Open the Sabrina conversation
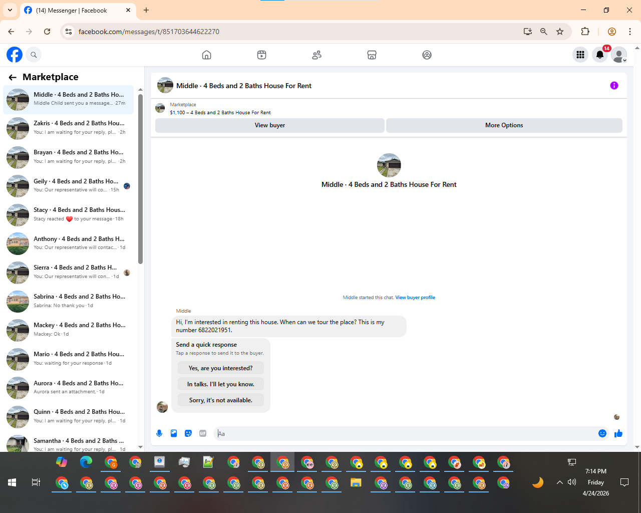 [x=69, y=302]
